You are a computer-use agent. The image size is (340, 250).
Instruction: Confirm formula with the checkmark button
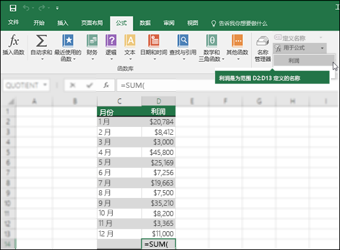(x=89, y=85)
